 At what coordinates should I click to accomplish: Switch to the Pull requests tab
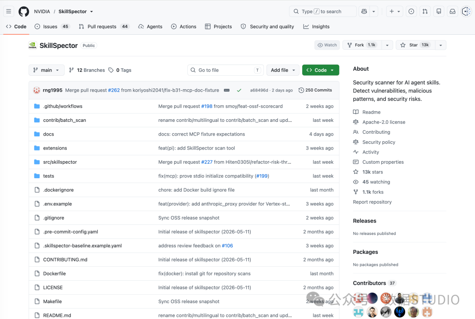(x=104, y=27)
